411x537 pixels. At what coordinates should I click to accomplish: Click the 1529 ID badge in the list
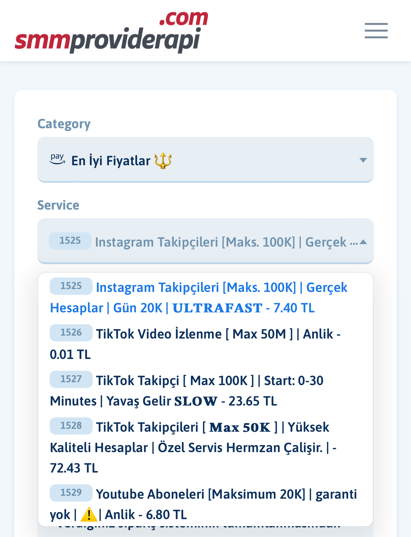coord(71,493)
